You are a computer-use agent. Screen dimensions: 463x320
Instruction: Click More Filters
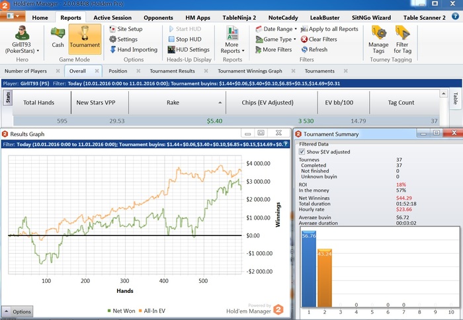pyautogui.click(x=274, y=50)
